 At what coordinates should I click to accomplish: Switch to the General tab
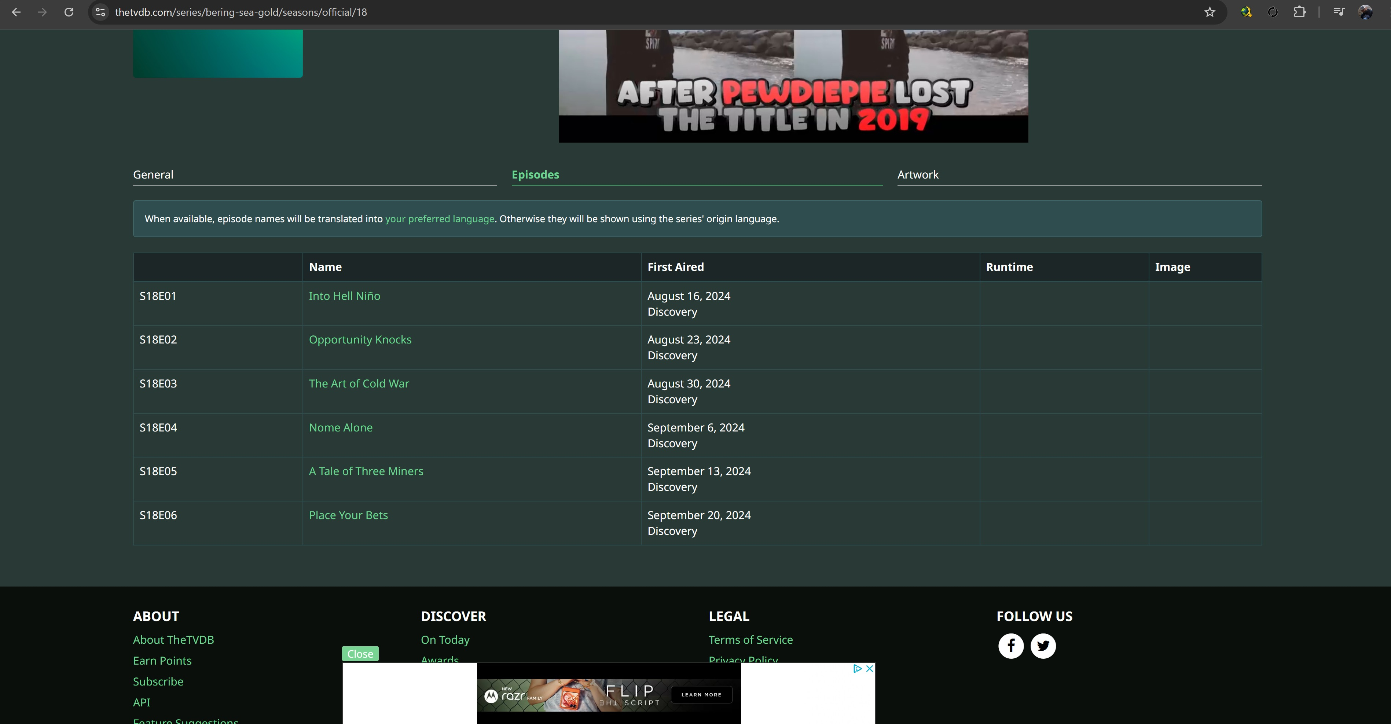[x=153, y=174]
